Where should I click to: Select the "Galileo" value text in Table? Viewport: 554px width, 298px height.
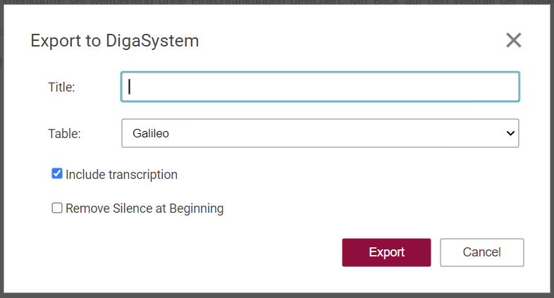pos(151,133)
